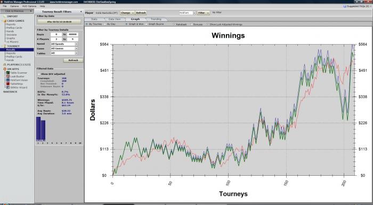
Task: Open Hands under TOURNEY
Action: click(x=10, y=60)
